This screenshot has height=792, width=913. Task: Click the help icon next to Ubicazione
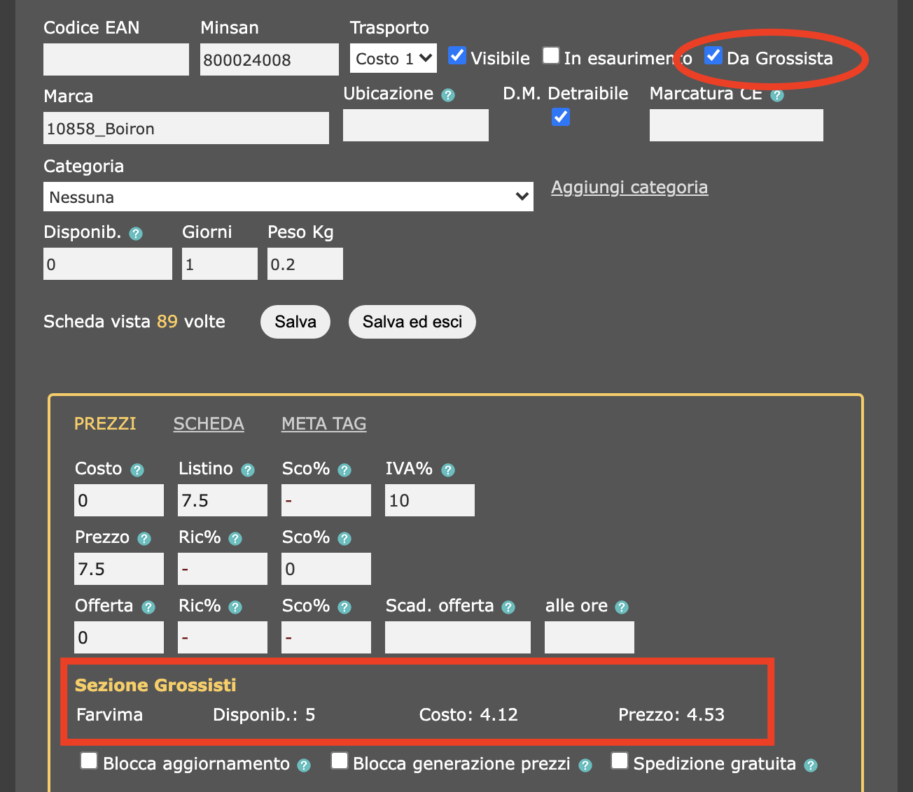point(448,95)
